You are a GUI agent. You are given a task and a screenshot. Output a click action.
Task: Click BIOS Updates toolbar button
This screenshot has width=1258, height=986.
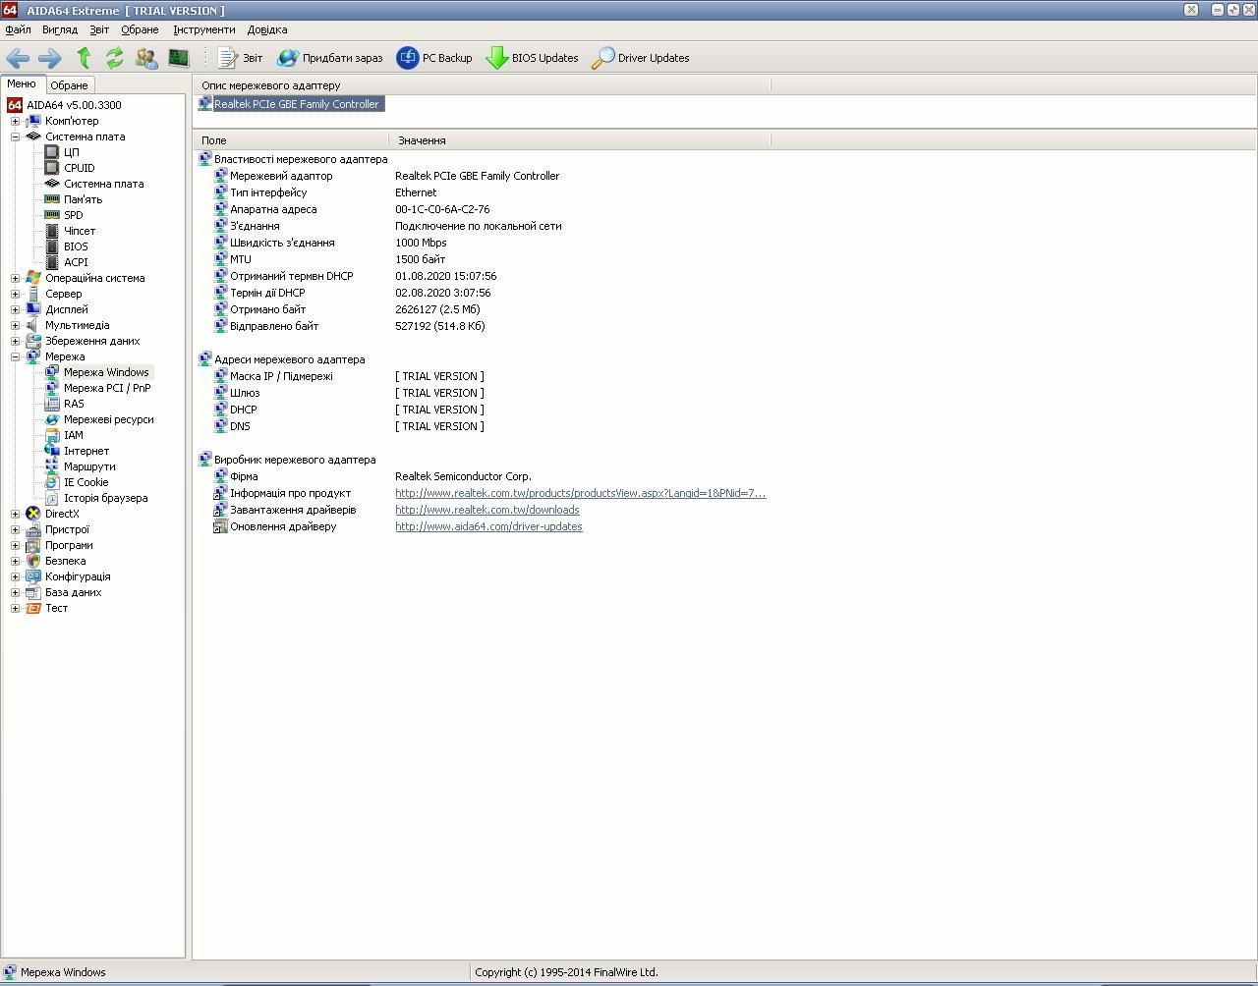[532, 58]
